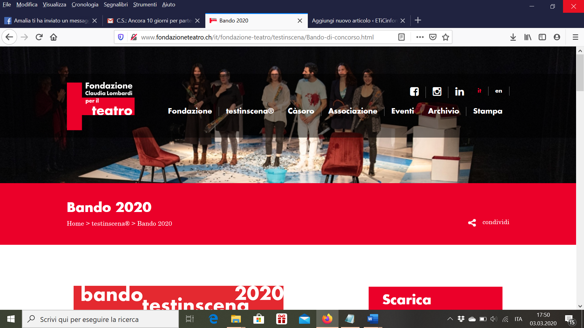
Task: Open the Visualizza menu
Action: tap(54, 5)
